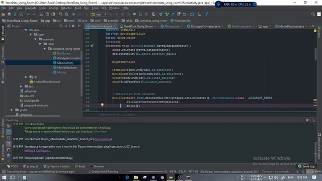Click the Run app play icon
The height and width of the screenshot is (181, 322).
click(111, 15)
